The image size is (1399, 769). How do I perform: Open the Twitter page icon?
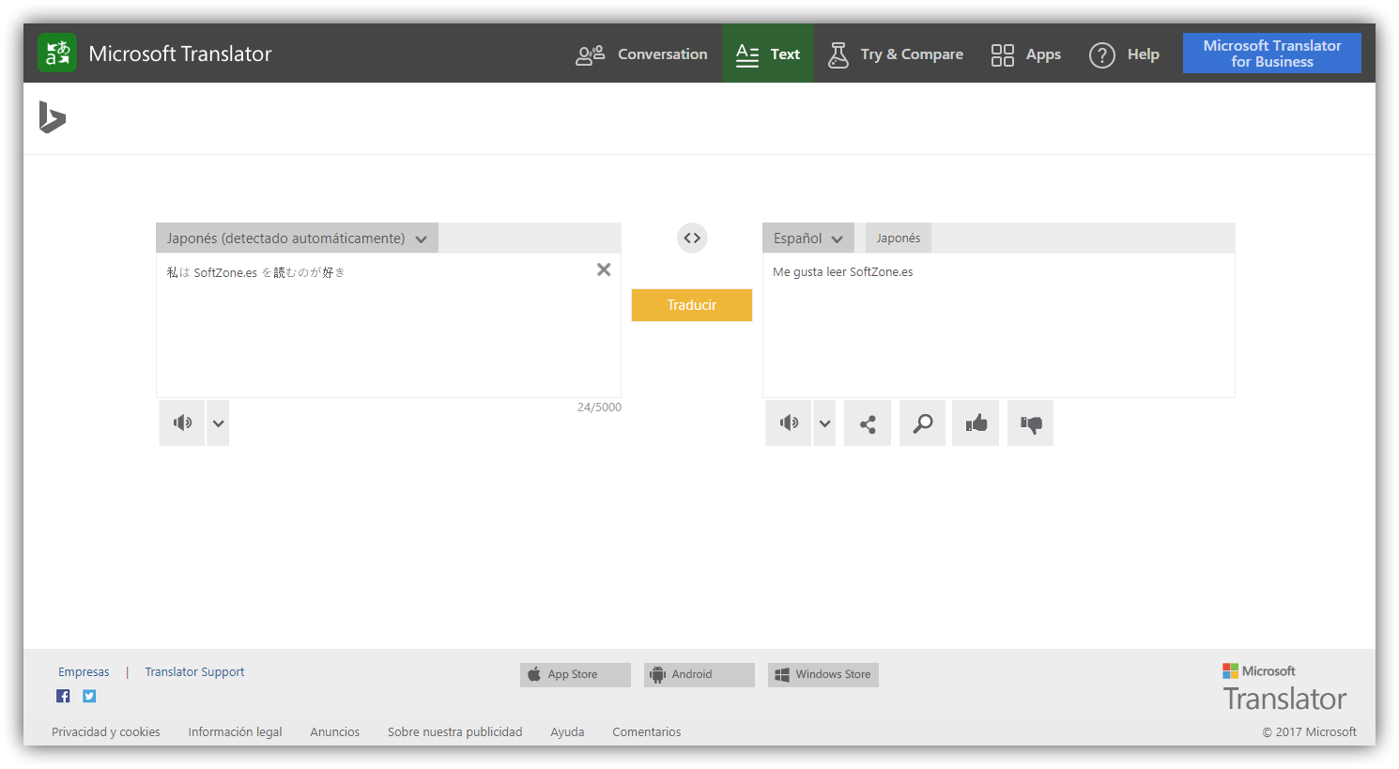click(x=89, y=696)
